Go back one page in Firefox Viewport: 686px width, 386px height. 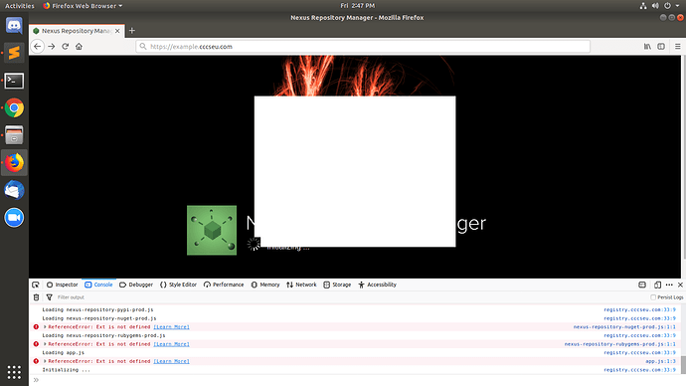[37, 47]
